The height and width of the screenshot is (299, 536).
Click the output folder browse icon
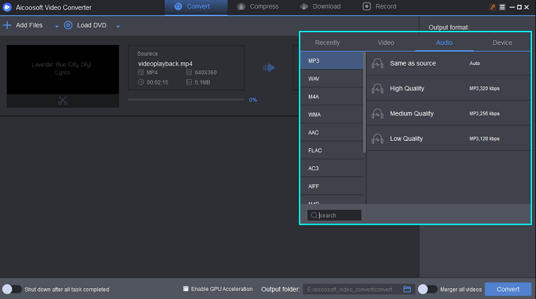(407, 290)
